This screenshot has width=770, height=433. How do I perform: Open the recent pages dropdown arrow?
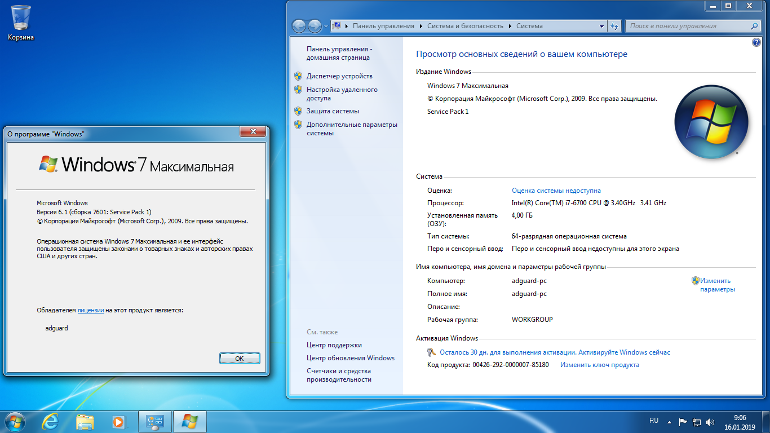coord(326,26)
